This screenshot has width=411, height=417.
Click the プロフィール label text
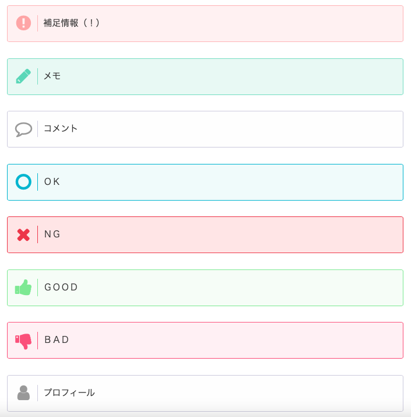[x=69, y=393]
